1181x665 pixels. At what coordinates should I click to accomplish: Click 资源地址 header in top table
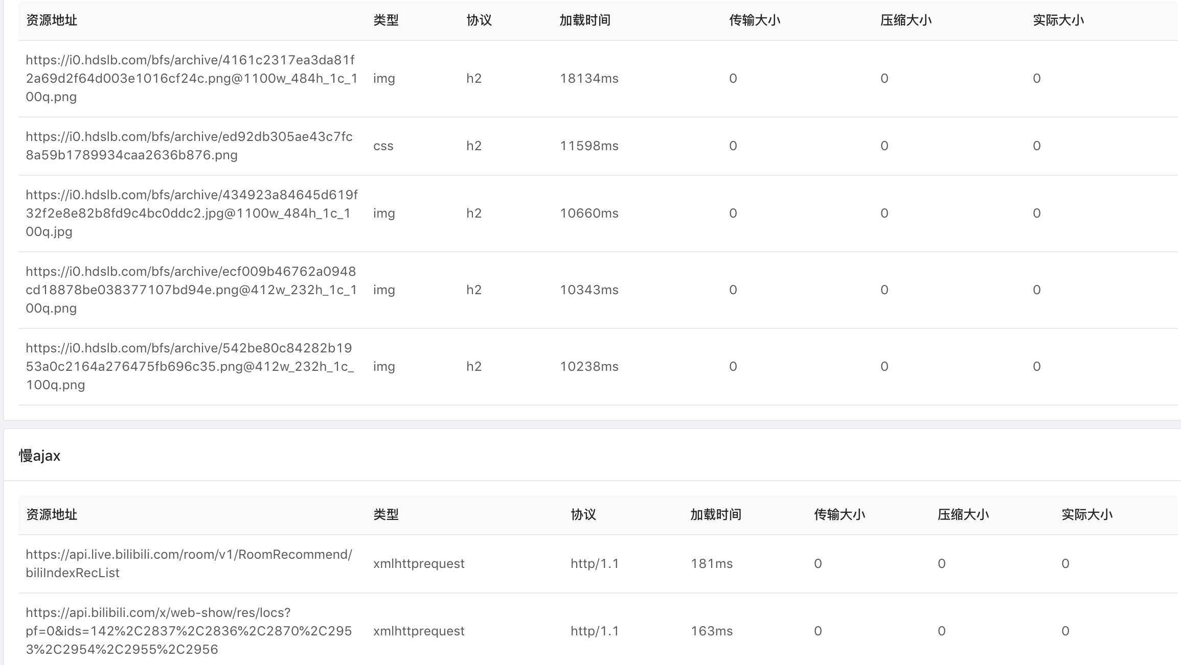click(51, 20)
